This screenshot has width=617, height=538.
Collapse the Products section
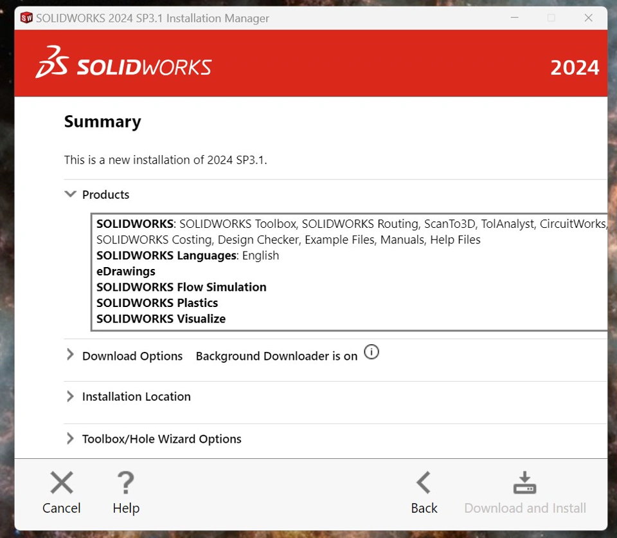(x=71, y=194)
